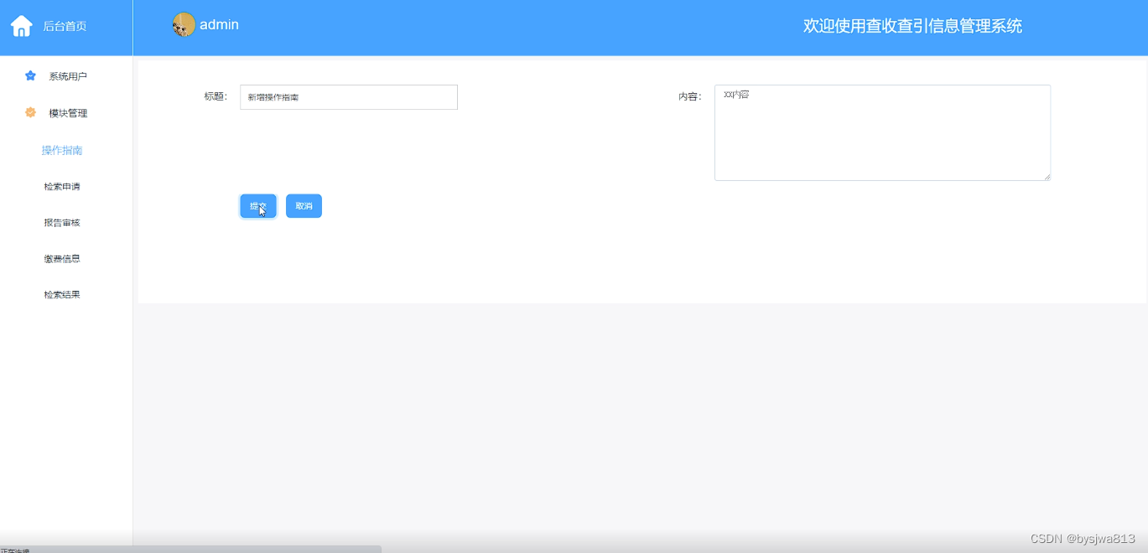Image resolution: width=1148 pixels, height=553 pixels.
Task: Open the 报告审核 menu item
Action: click(x=62, y=223)
